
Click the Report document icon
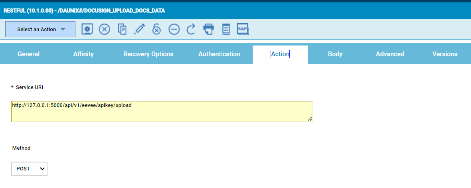(226, 29)
